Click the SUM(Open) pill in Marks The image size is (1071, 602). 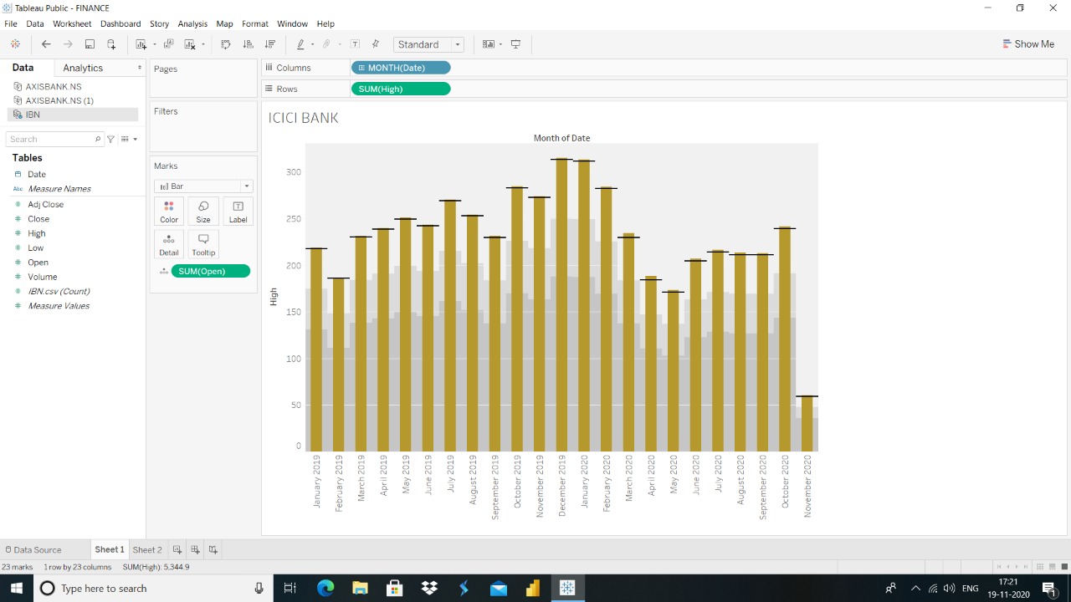coord(210,271)
